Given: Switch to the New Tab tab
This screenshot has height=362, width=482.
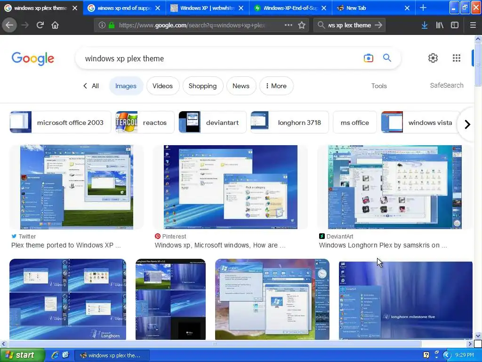Looking at the screenshot, I should coord(373,8).
